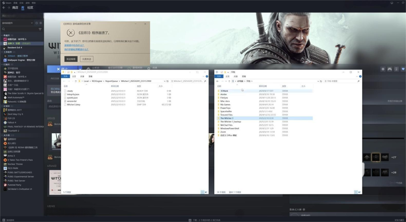Image resolution: width=406 pixels, height=222 pixels.
Task: Switch to details view in Documents window
Action: coord(356,192)
